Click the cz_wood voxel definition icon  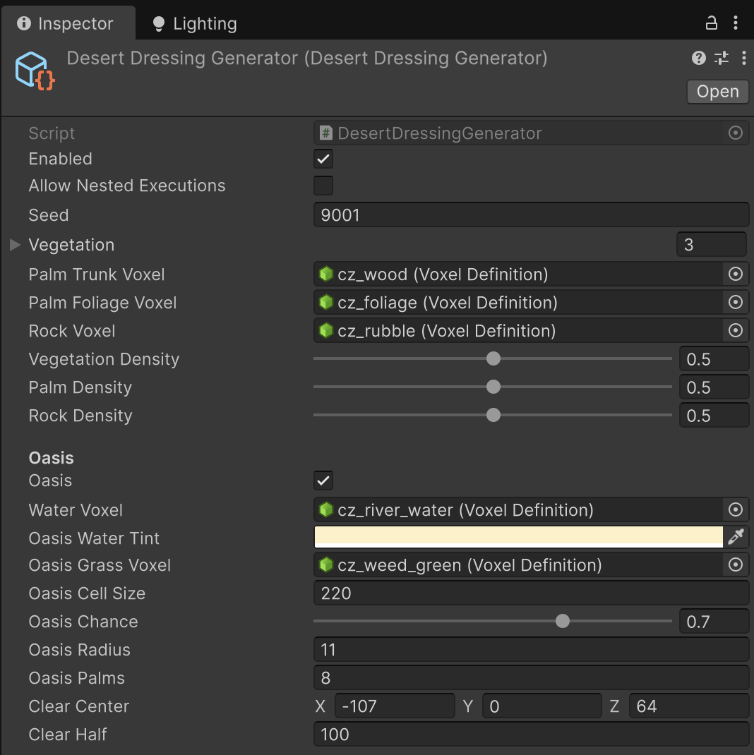click(326, 274)
